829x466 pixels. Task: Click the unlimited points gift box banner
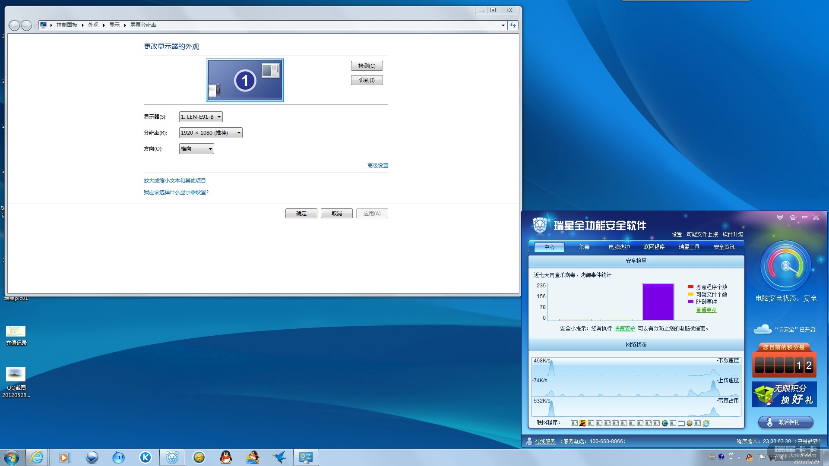click(784, 394)
